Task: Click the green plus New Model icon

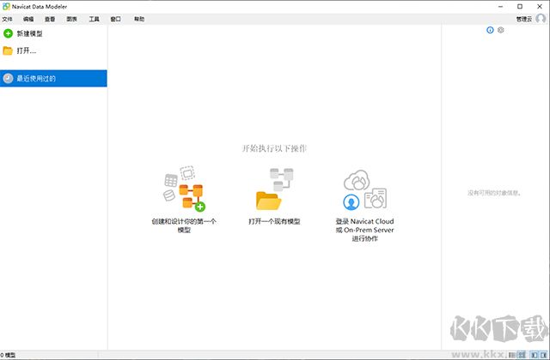Action: 8,33
